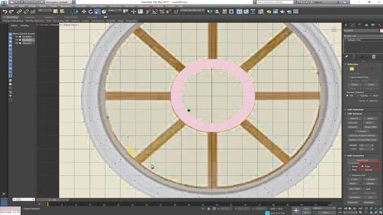Open the Workspace Default dropdown
This screenshot has height=215, width=383.
pos(59,2)
